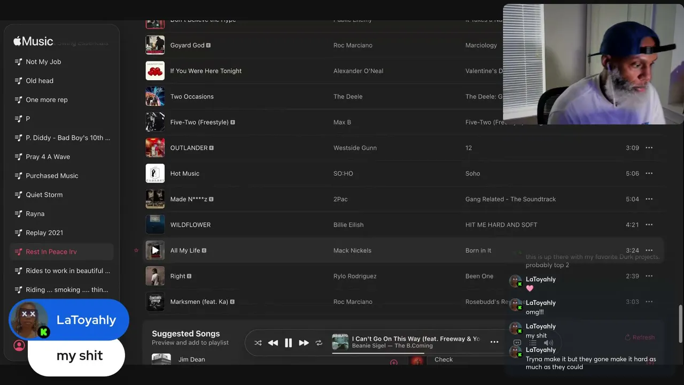Image resolution: width=684 pixels, height=385 pixels.
Task: Open the now-playing album artwork thumbnail
Action: (x=340, y=342)
